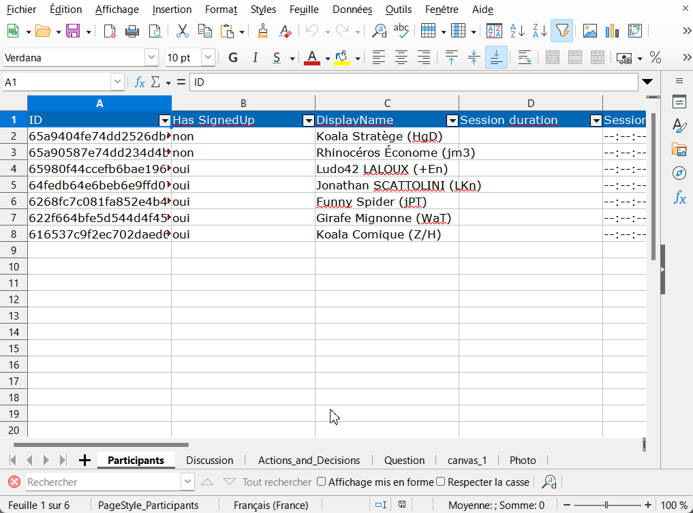Open the Fichier menu
This screenshot has width=693, height=513.
pos(22,10)
